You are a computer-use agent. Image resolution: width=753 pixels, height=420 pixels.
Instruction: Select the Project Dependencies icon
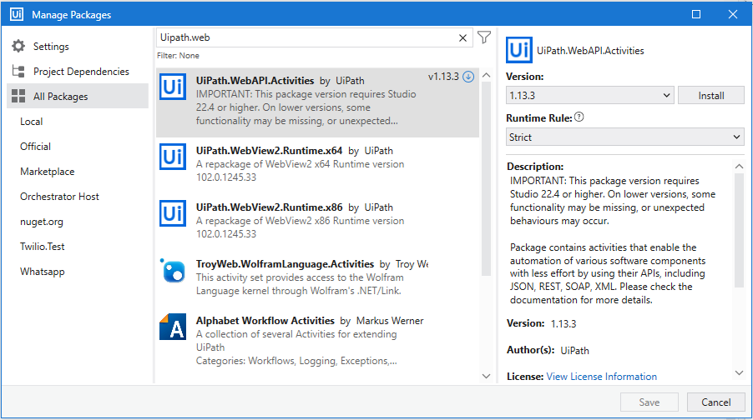(18, 72)
